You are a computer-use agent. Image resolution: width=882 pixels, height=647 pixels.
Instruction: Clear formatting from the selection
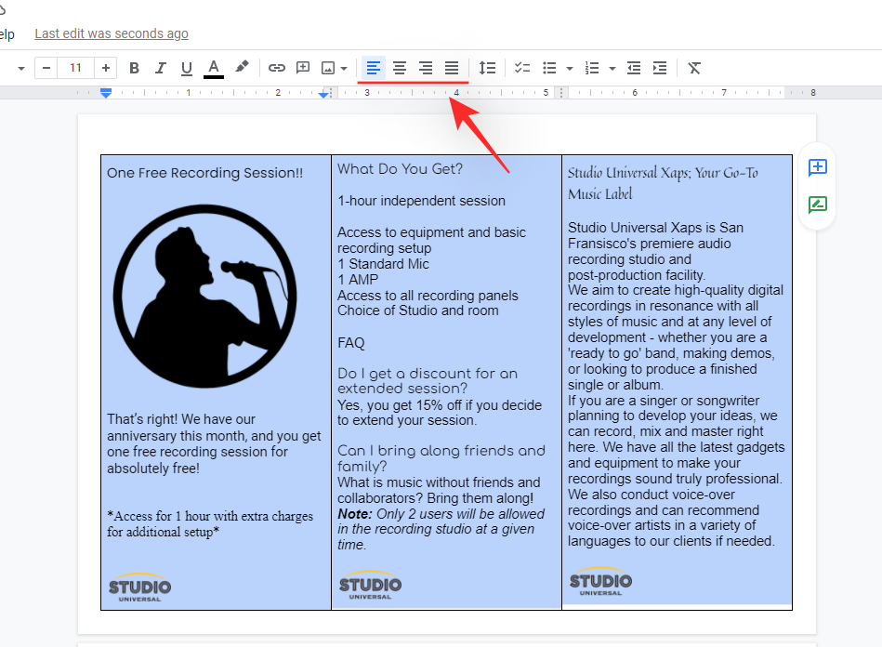point(694,68)
